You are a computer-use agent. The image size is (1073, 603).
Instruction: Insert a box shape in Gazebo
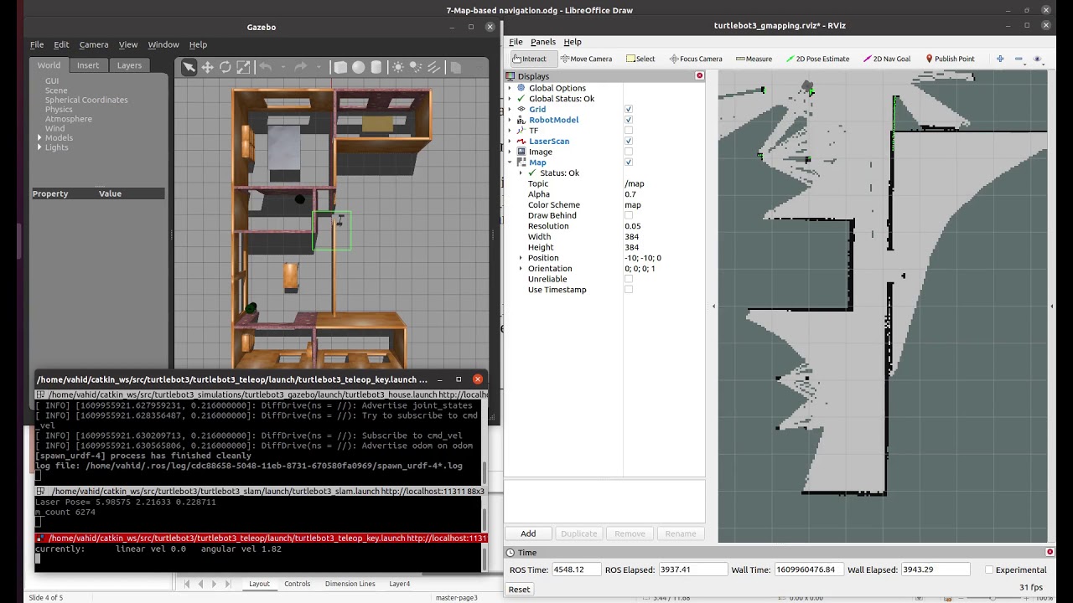coord(340,67)
